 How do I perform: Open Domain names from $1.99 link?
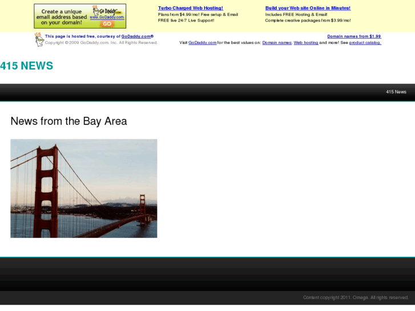point(354,37)
